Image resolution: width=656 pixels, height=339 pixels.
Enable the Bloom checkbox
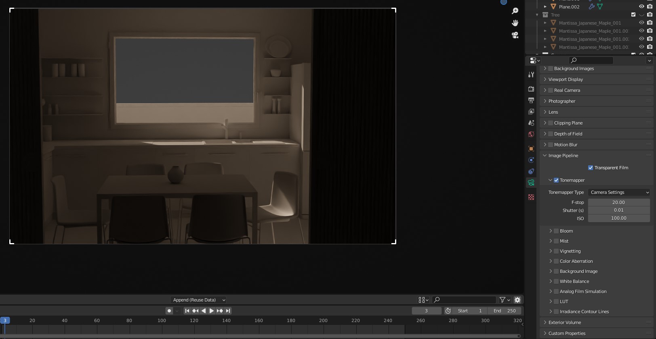[556, 231]
